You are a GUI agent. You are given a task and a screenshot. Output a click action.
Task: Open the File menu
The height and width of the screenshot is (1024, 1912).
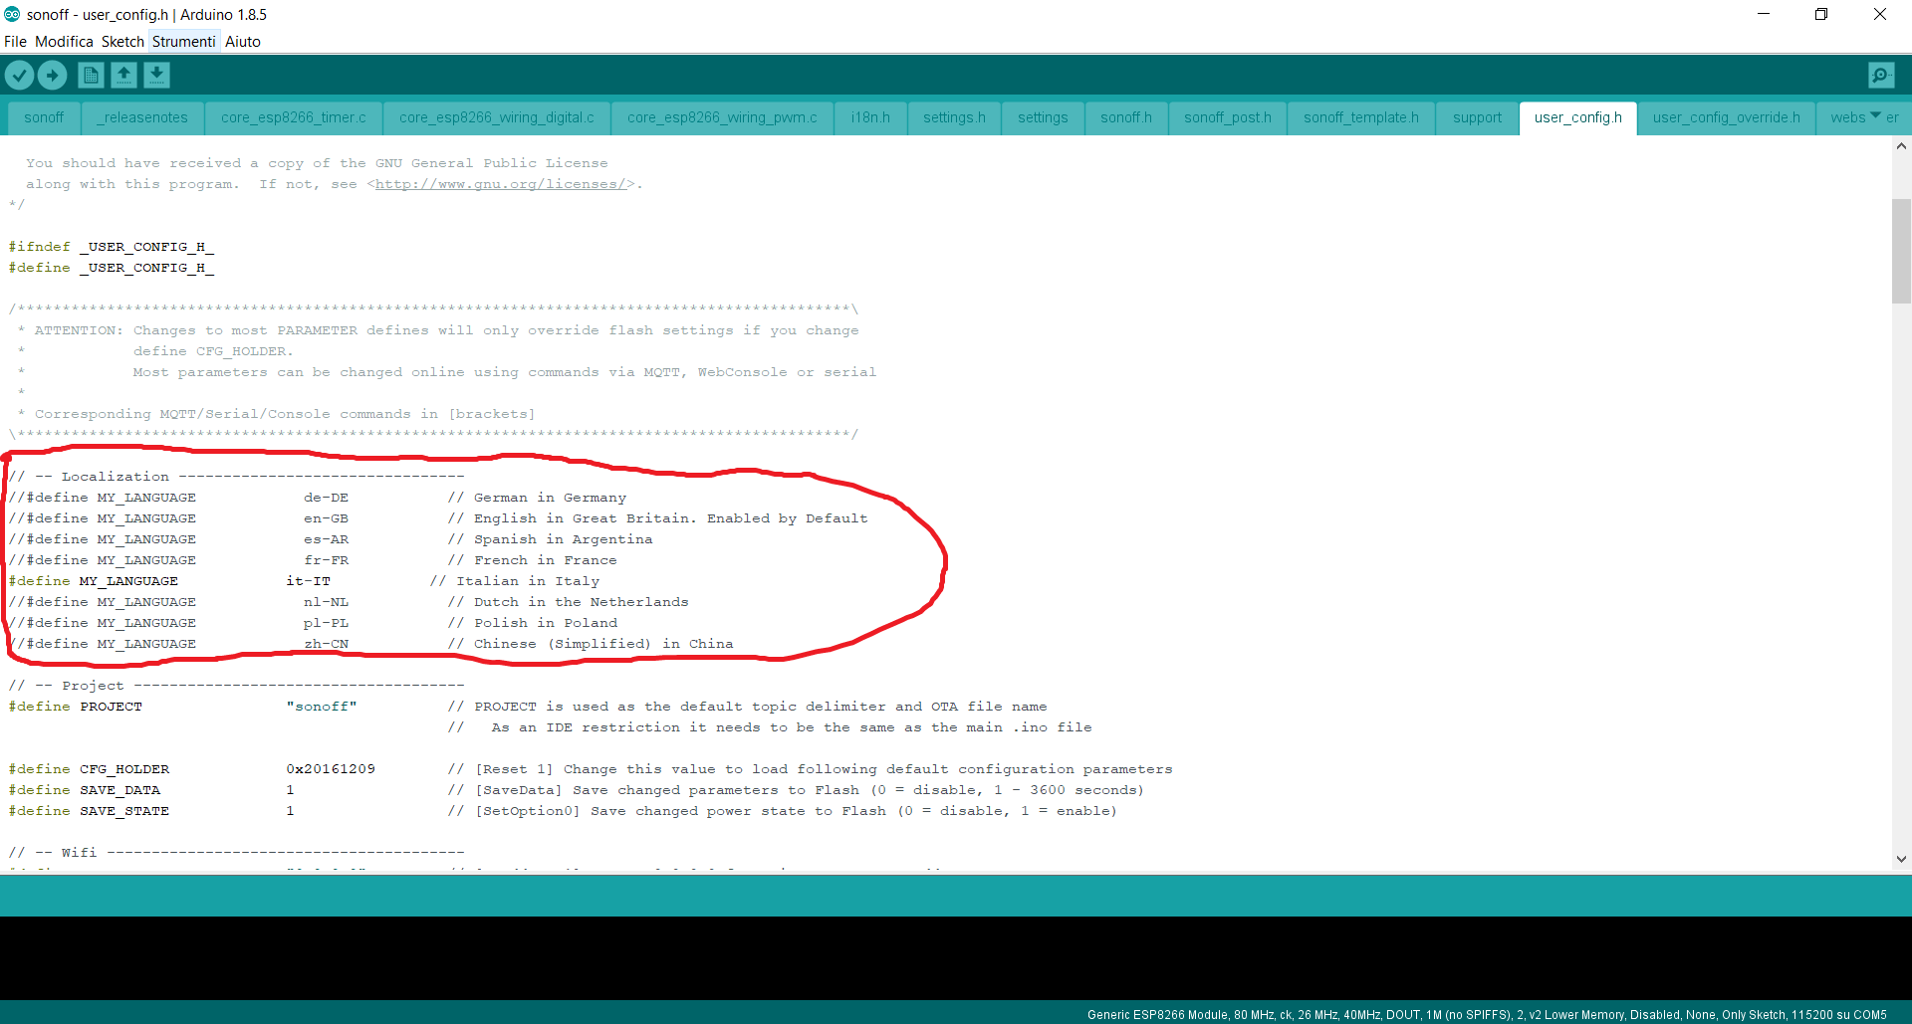[15, 42]
